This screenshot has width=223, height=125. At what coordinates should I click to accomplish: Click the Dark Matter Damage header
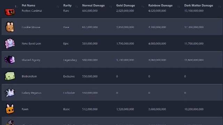199,6
